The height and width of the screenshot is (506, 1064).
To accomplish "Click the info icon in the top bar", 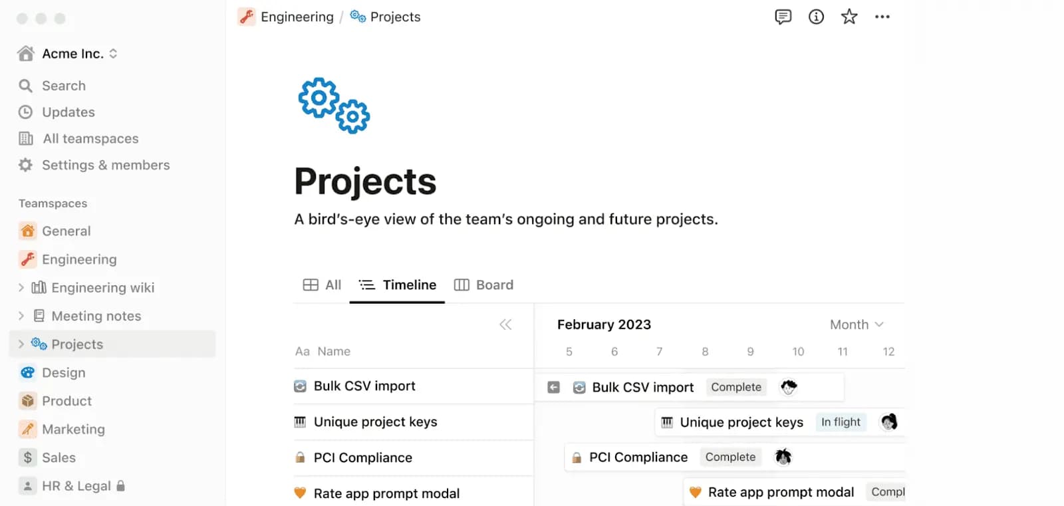I will tap(815, 17).
